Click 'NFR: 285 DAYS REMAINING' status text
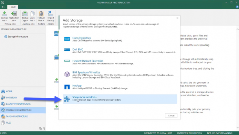The image size is (239, 135). [x=220, y=133]
